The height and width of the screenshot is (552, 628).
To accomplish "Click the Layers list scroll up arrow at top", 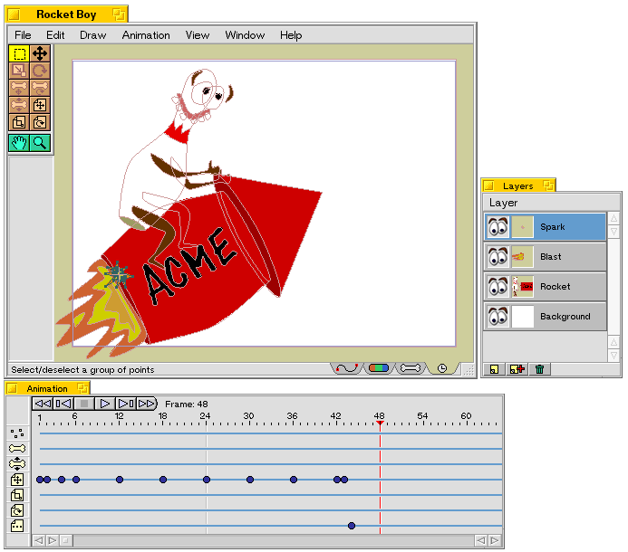I will [614, 218].
